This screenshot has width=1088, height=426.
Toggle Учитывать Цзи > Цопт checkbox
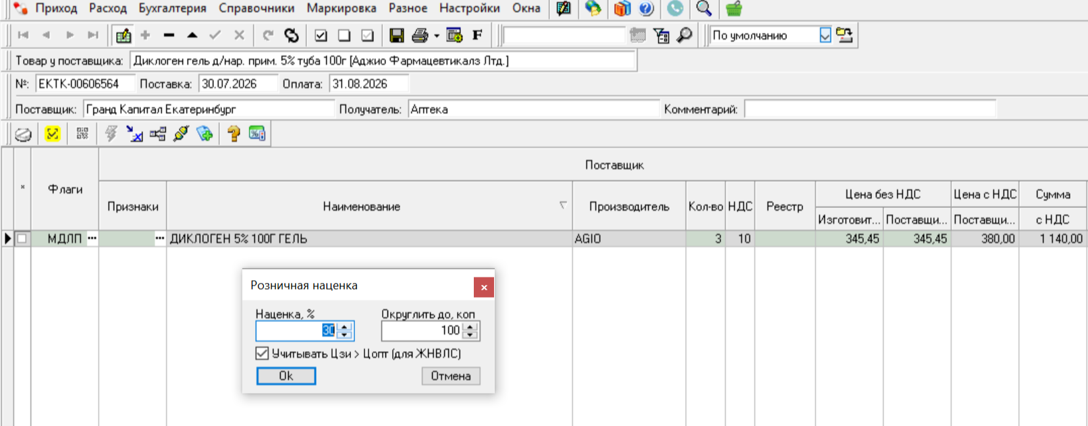(262, 353)
